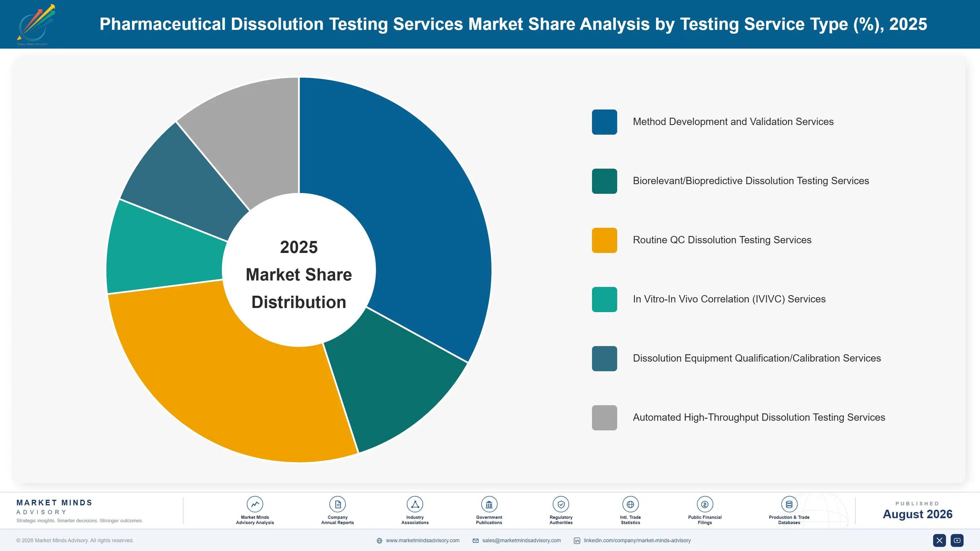Image resolution: width=980 pixels, height=551 pixels.
Task: Click the Industry Associations icon
Action: coord(415,504)
